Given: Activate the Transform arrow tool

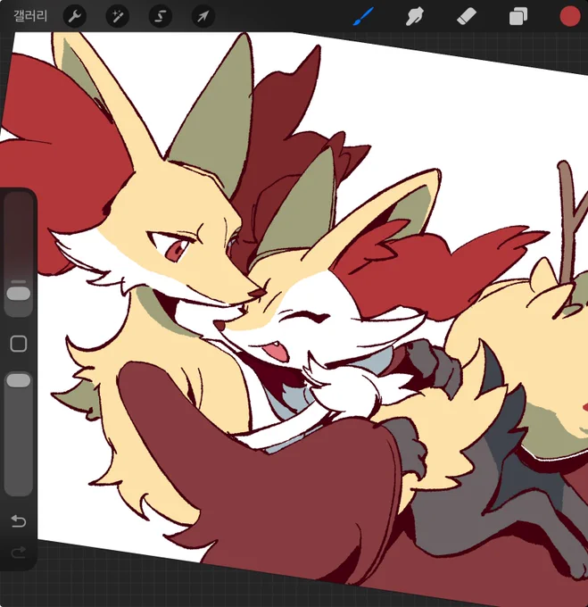Looking at the screenshot, I should pos(203,16).
